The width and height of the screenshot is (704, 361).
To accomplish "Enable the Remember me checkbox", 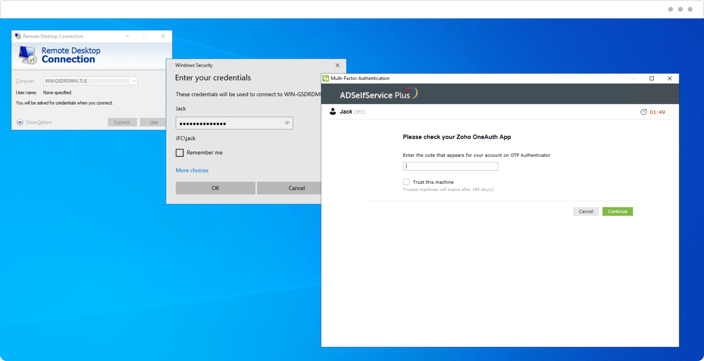I will tap(180, 153).
